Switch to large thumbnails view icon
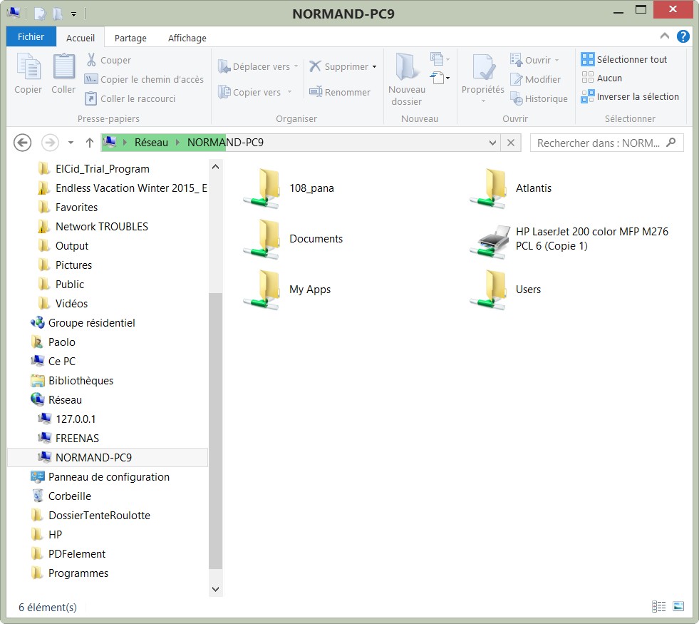699x624 pixels. coord(678,606)
